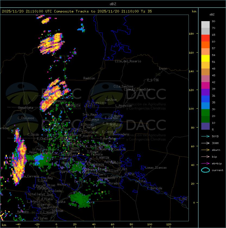Click the Potrerillos label
Image resolution: width=226 pixels, height=228 pixels.
[45, 149]
